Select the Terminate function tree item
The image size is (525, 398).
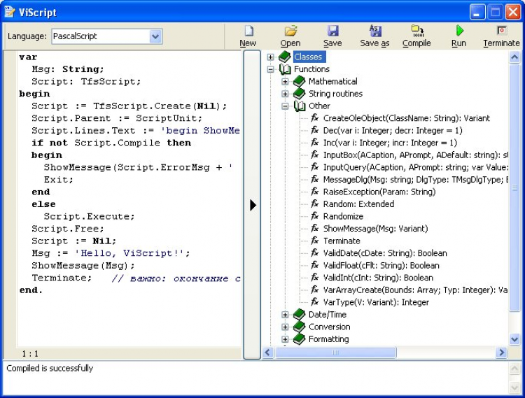342,241
